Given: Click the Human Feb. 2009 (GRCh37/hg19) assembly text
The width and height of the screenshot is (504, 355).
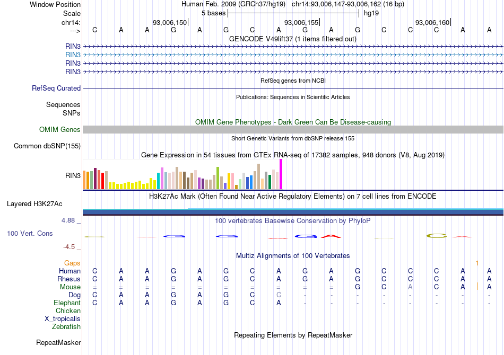Looking at the screenshot, I should coord(233,4).
